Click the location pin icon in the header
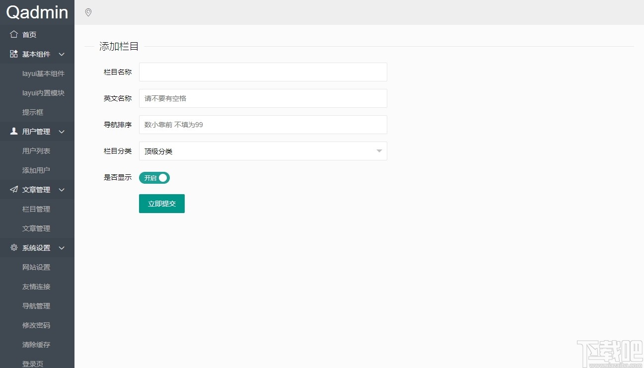The image size is (644, 368). [x=88, y=12]
